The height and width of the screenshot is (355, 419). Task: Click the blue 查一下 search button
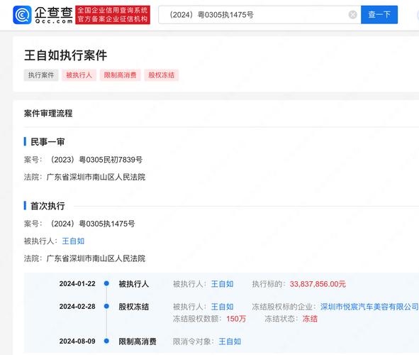[x=379, y=15]
